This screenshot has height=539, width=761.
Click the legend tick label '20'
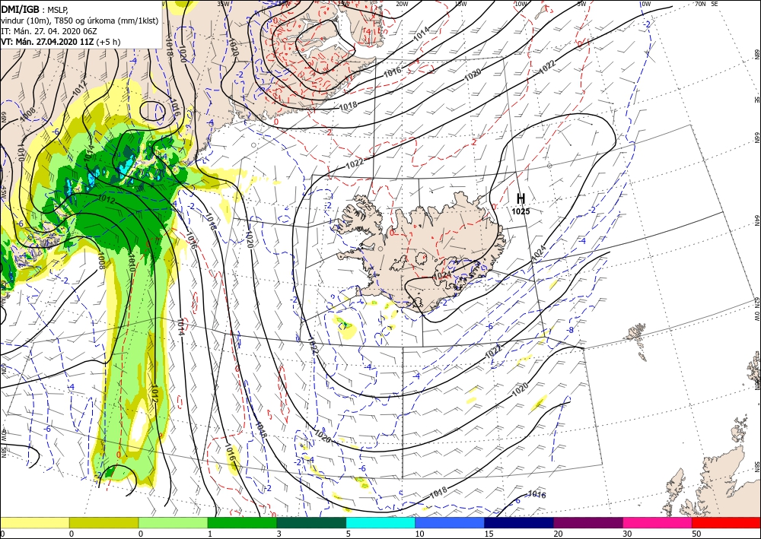(558, 534)
